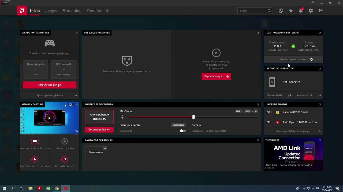Switch to the Inicio tab
The height and width of the screenshot is (192, 343).
(35, 11)
